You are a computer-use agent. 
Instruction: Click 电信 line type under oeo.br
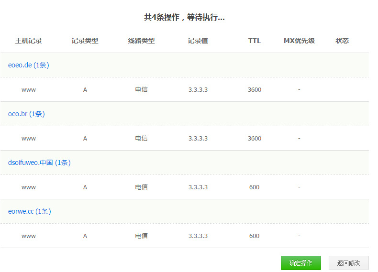pyautogui.click(x=141, y=138)
